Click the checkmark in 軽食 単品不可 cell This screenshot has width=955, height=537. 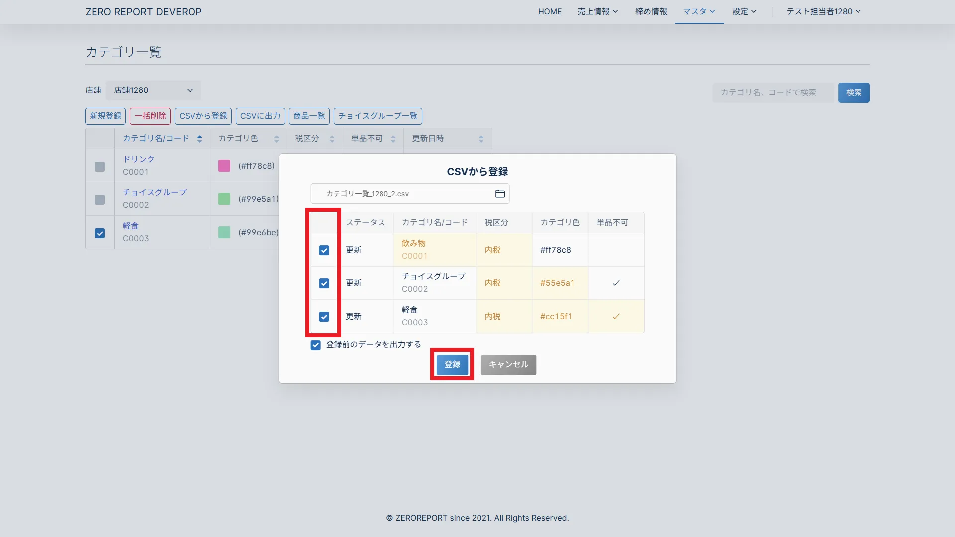pos(616,316)
